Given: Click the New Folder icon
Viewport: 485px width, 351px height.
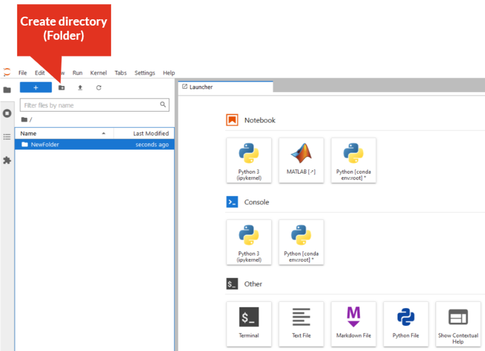Looking at the screenshot, I should tap(62, 88).
